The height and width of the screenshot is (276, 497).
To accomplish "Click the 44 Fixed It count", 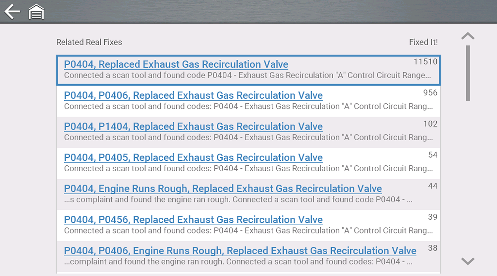I will click(432, 186).
